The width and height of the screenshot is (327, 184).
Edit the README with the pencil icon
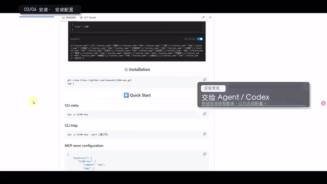[x=203, y=17]
